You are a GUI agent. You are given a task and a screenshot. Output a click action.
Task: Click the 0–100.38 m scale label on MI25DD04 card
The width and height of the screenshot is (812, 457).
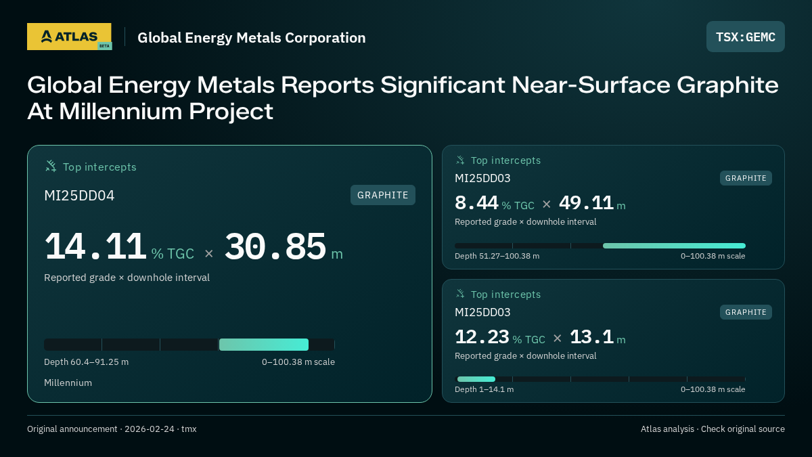[298, 362]
